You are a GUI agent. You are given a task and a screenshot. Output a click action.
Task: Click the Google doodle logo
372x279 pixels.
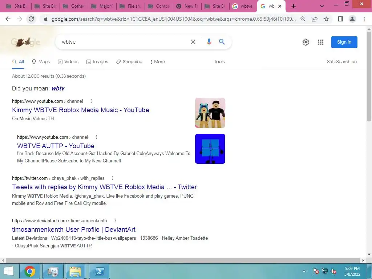(25, 42)
